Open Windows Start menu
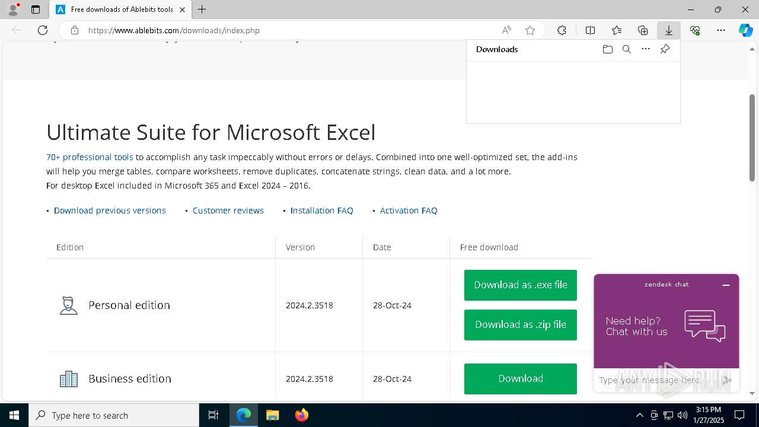Viewport: 759px width, 427px height. 14,415
